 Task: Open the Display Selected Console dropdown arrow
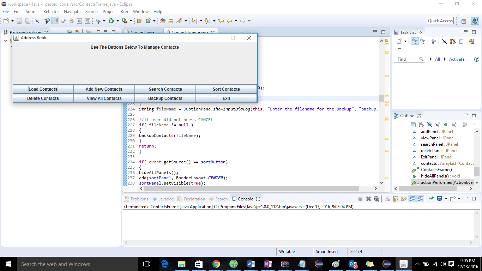pyautogui.click(x=445, y=199)
